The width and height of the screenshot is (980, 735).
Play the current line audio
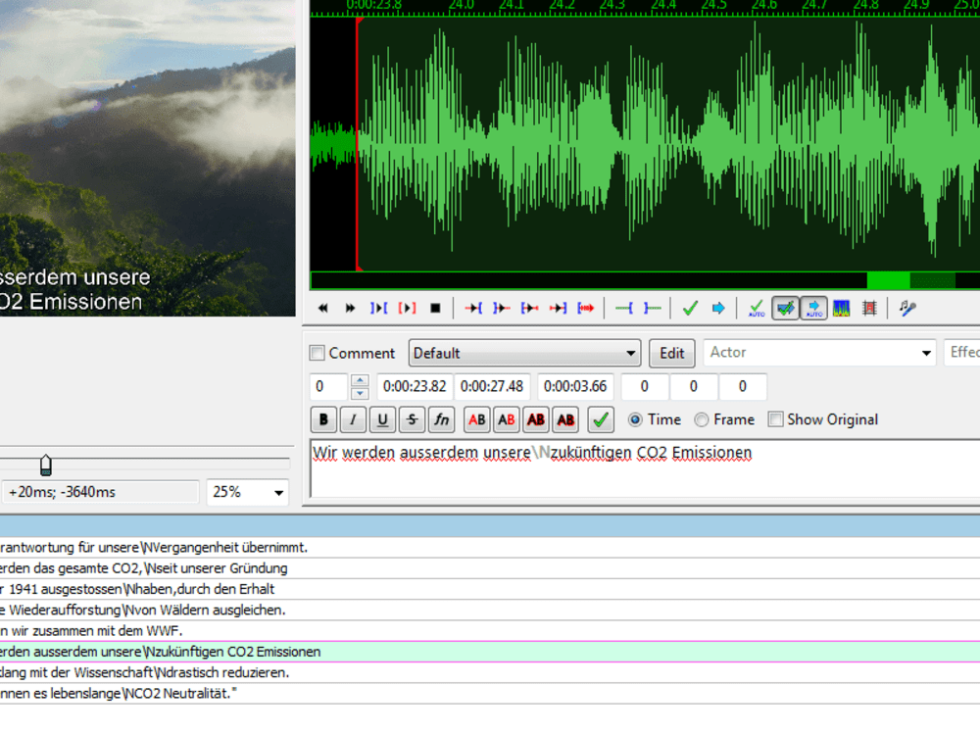pyautogui.click(x=407, y=308)
